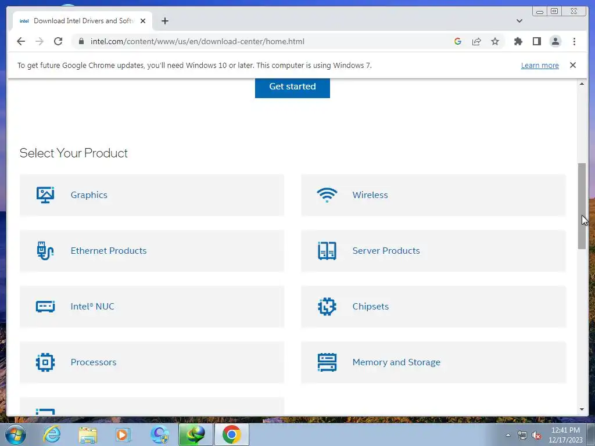
Task: Click the Processors CPU icon
Action: click(45, 362)
